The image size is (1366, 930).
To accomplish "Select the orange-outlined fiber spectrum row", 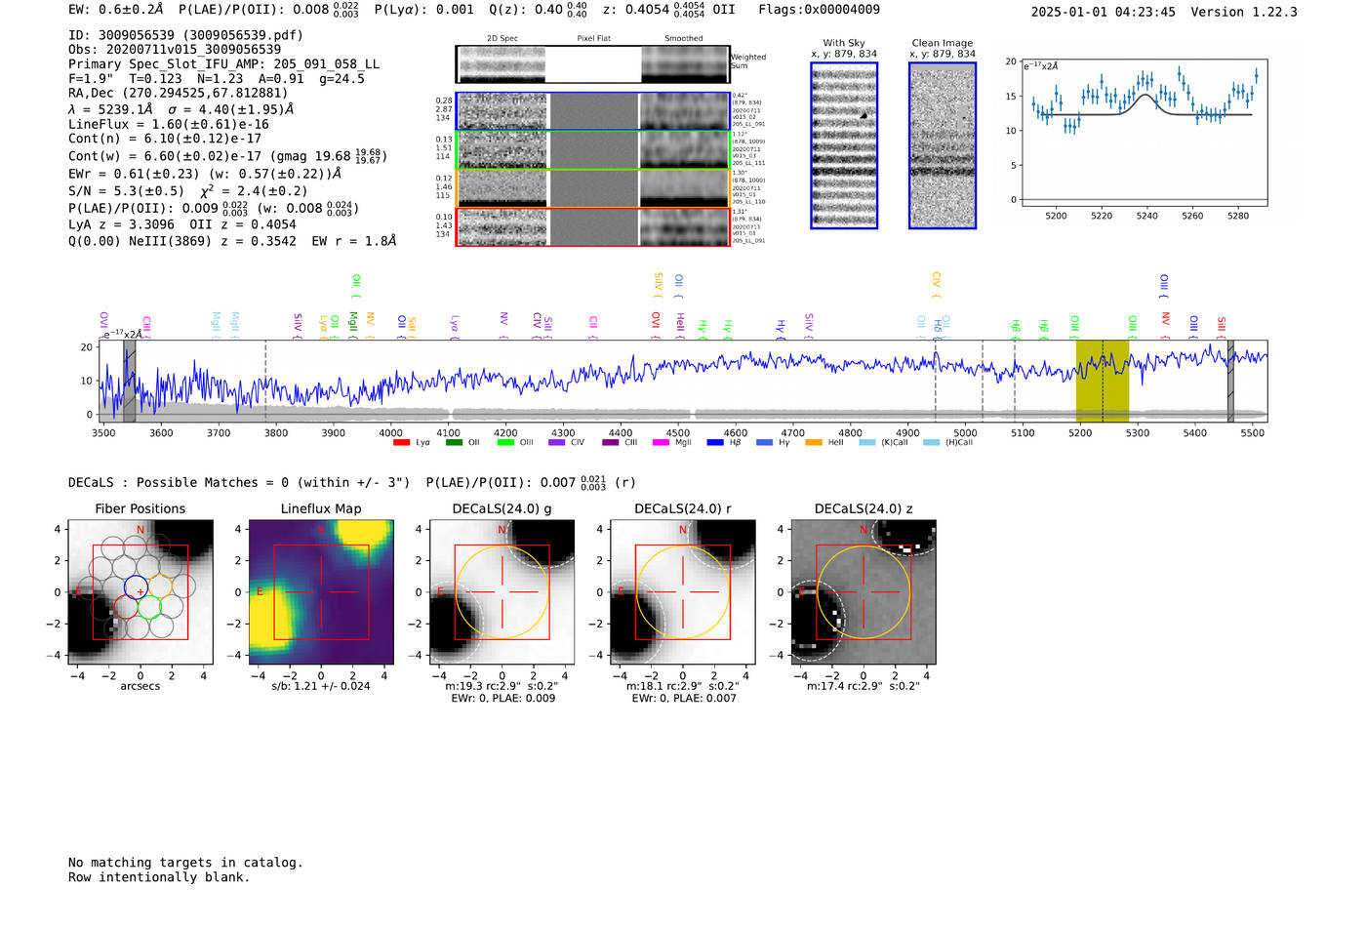I will 593,188.
